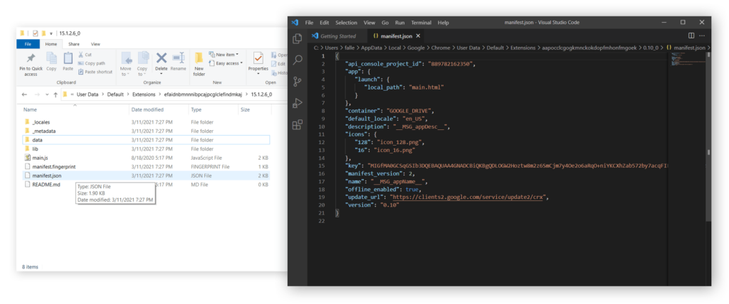
Task: Click Cut in the File Explorer ribbon
Action: pos(85,55)
